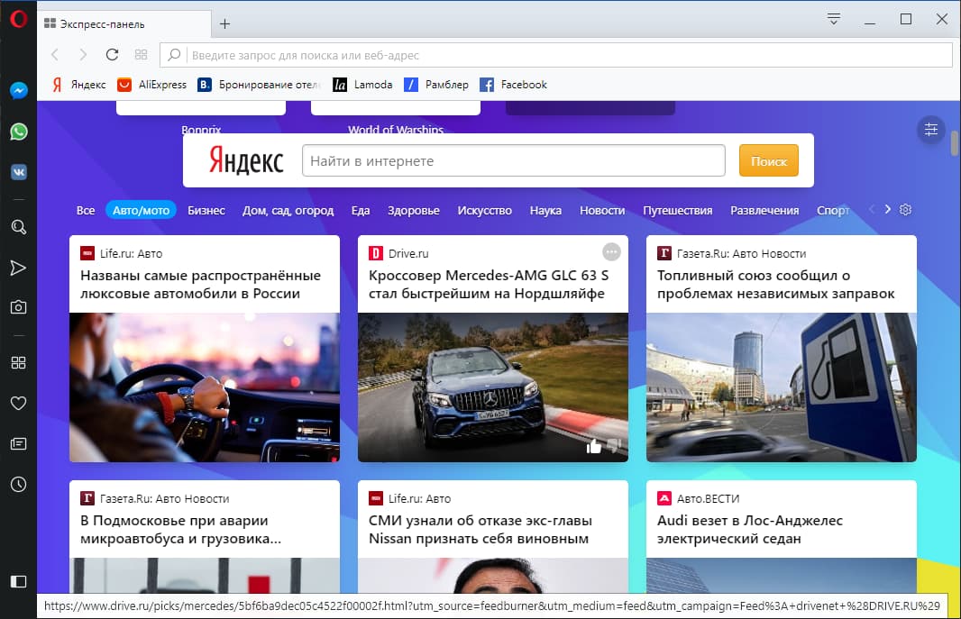This screenshot has width=961, height=619.
Task: Select the Спорт news category
Action: (833, 210)
